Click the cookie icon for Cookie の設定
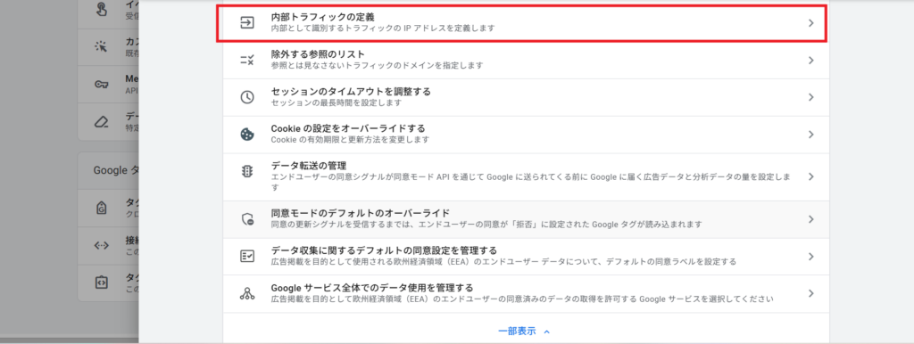 point(247,135)
